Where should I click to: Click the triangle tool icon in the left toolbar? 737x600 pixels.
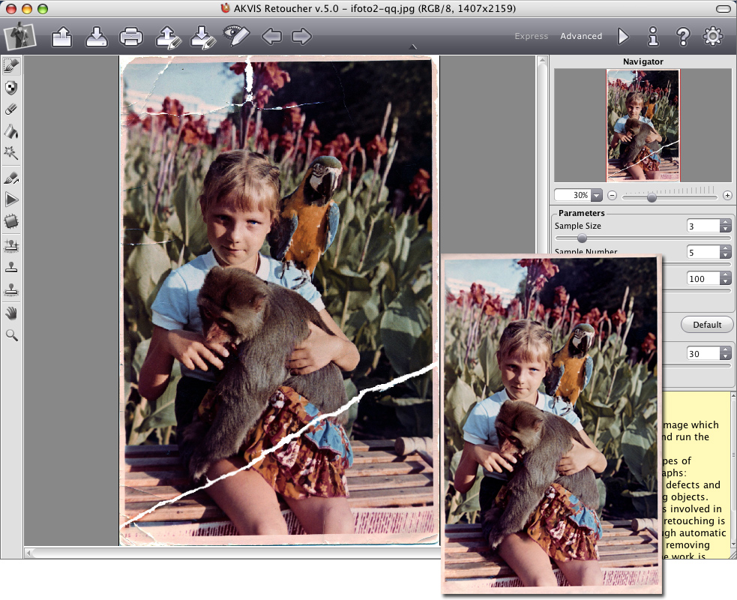click(11, 199)
